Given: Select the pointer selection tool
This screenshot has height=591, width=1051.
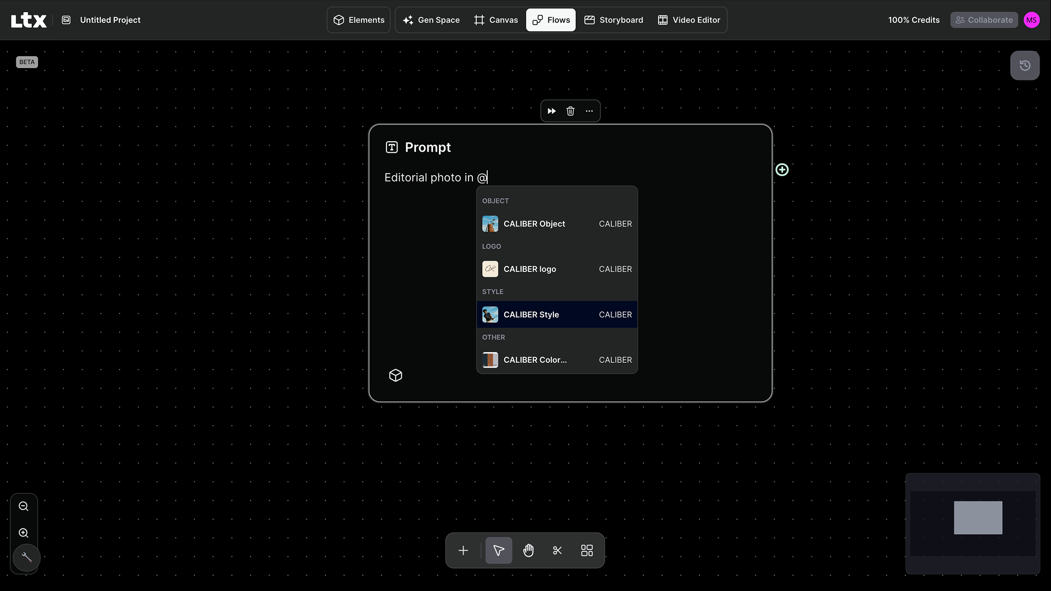Looking at the screenshot, I should click(499, 551).
